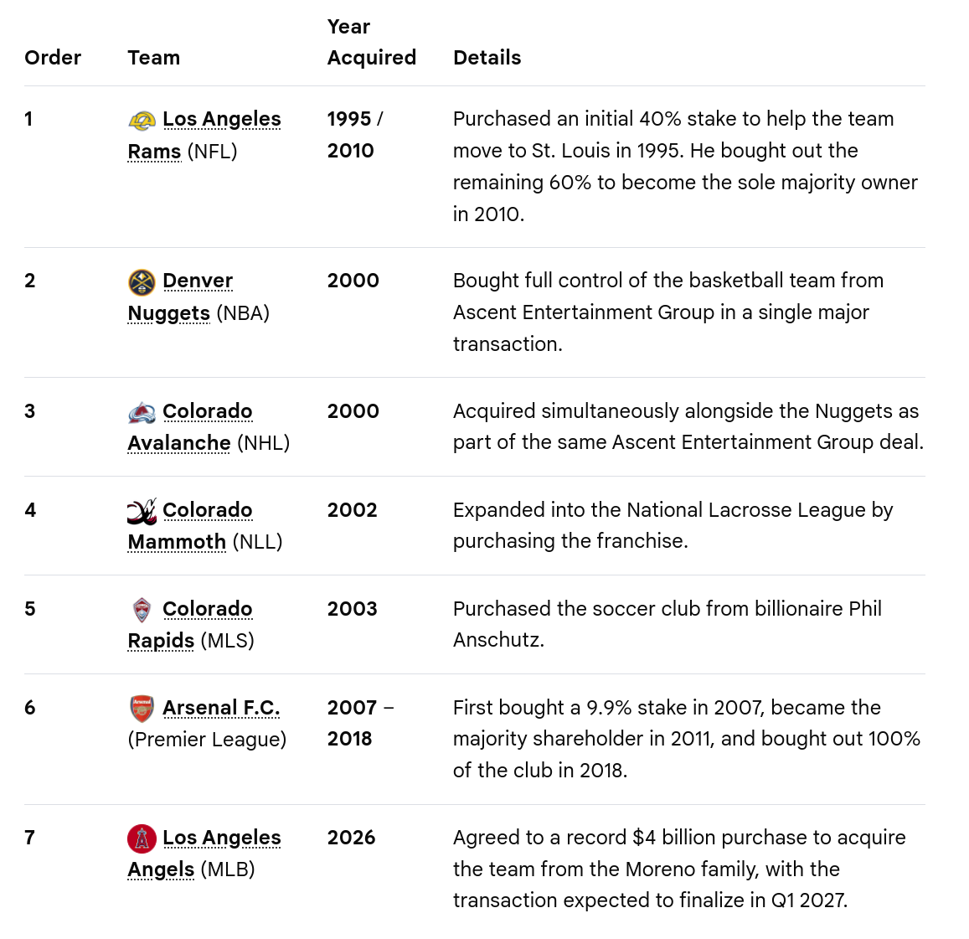Click the Year Acquired column header
Viewport: 969px width, 939px height.
coord(371,42)
